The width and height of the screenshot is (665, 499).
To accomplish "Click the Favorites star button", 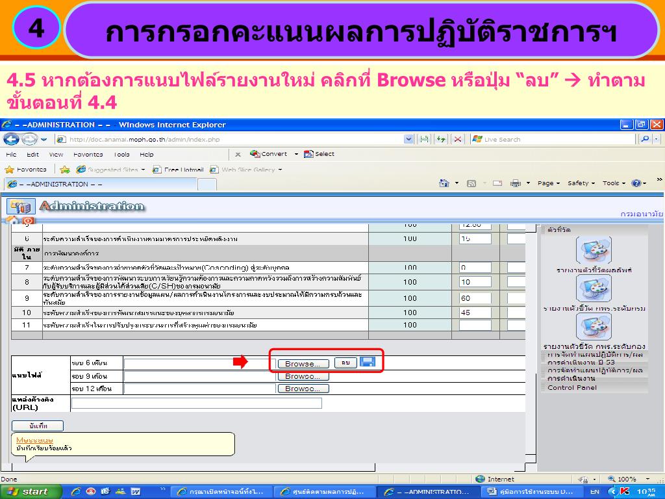I will pos(26,170).
